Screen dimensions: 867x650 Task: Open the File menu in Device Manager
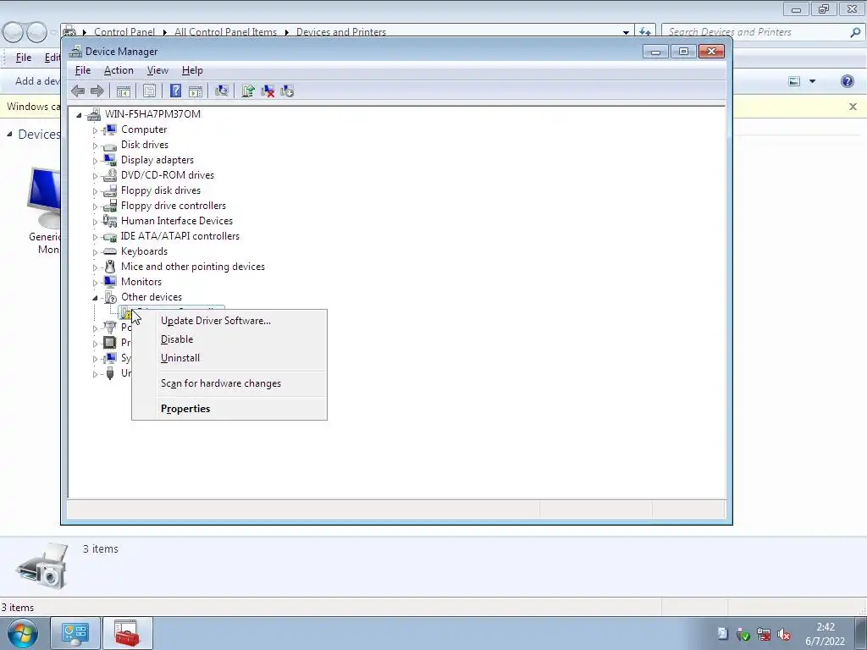82,70
